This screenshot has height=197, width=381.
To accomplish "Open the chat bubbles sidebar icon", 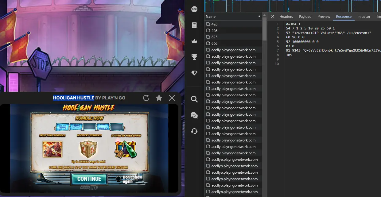I will click(194, 115).
